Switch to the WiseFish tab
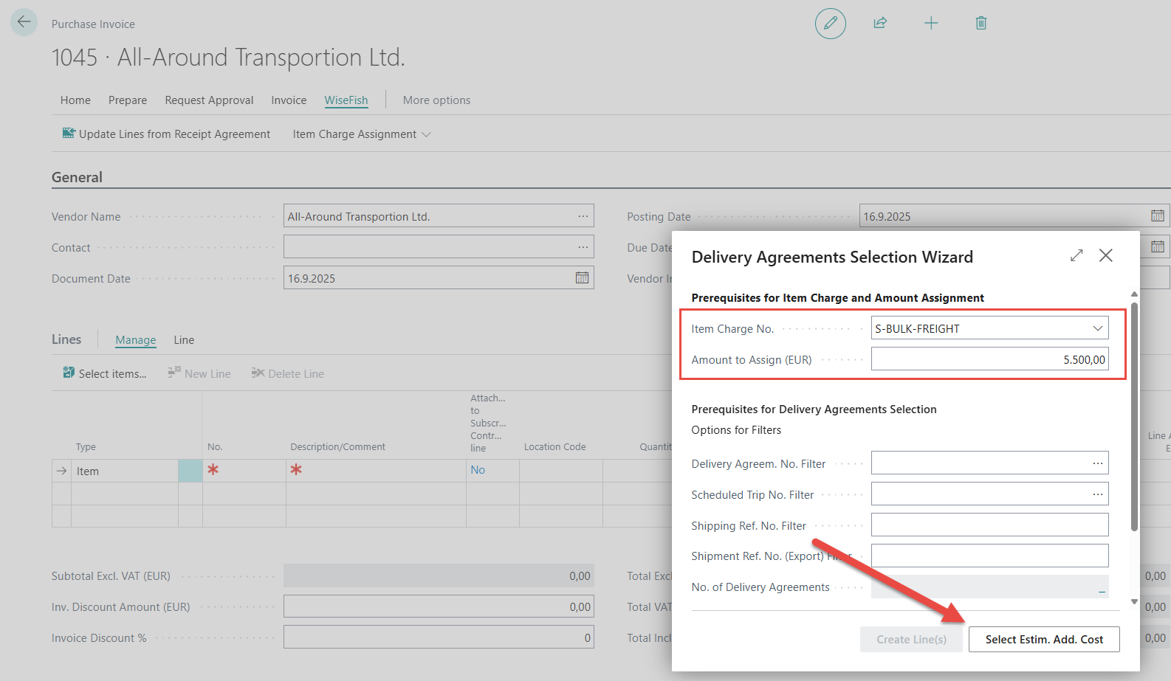This screenshot has width=1171, height=681. point(346,100)
